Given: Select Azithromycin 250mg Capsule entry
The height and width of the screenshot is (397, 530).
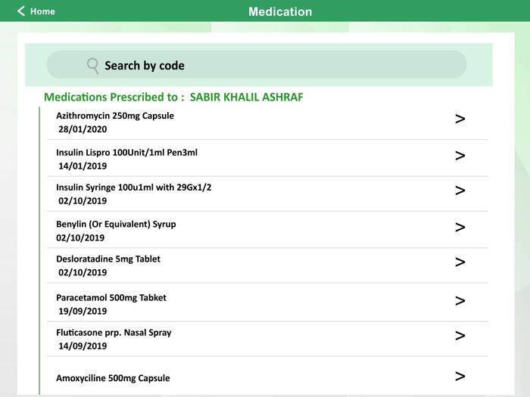Looking at the screenshot, I should click(x=267, y=123).
